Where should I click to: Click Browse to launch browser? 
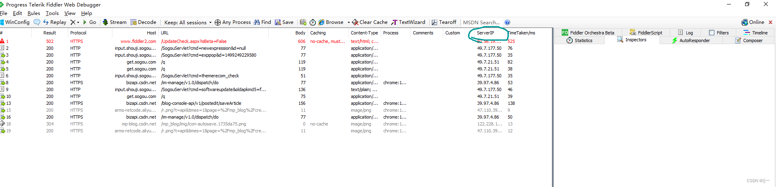(331, 22)
